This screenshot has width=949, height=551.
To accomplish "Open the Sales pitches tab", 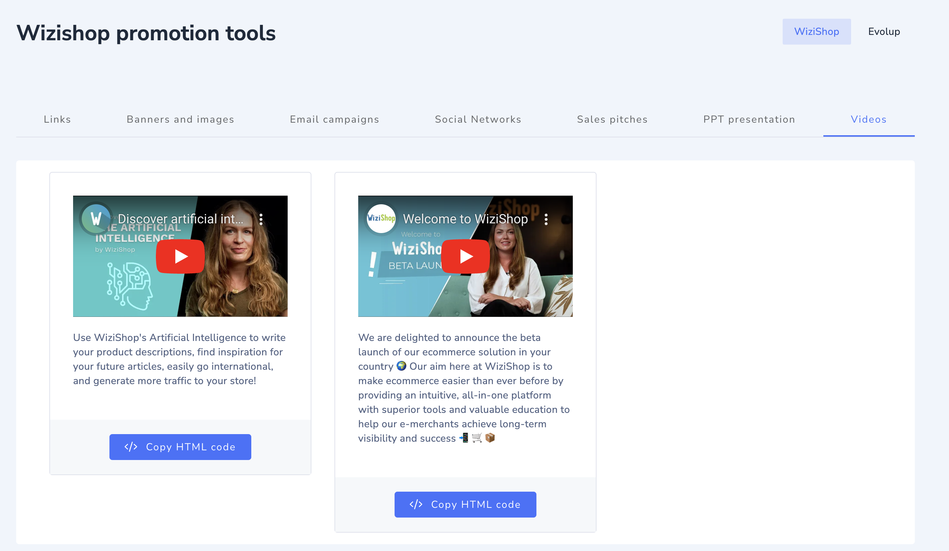I will pos(612,119).
